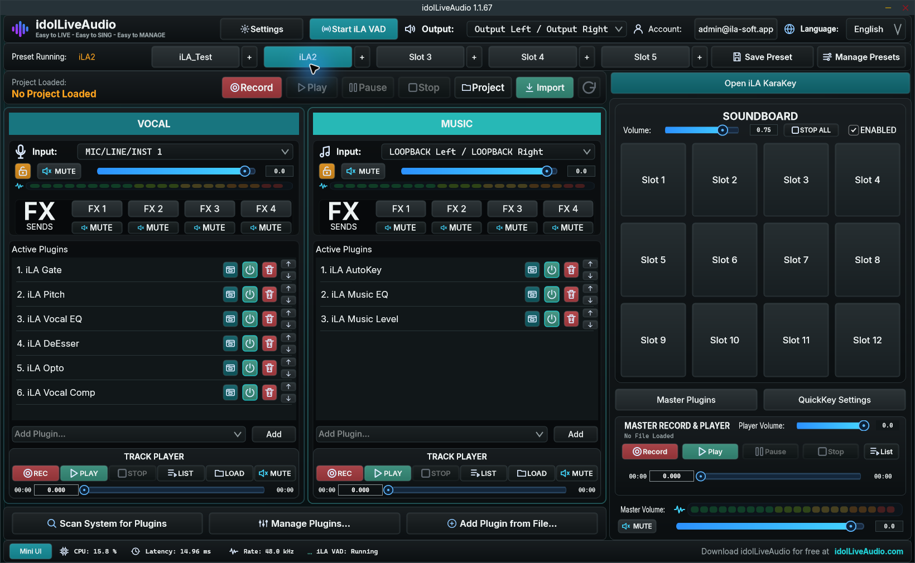
Task: Click the refresh icon beside Import
Action: 589,88
